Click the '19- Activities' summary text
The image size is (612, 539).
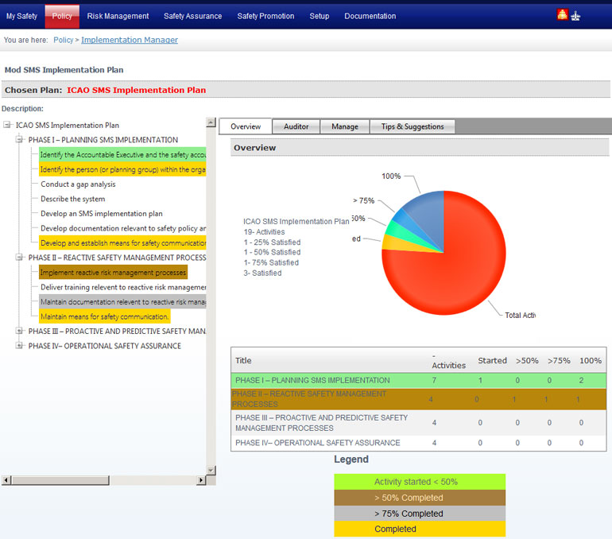(x=264, y=232)
